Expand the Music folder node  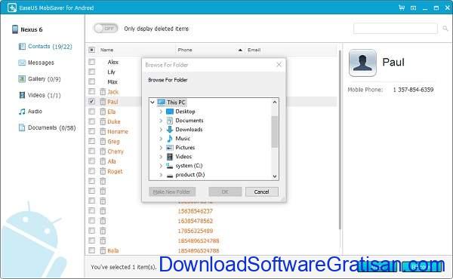tap(161, 139)
